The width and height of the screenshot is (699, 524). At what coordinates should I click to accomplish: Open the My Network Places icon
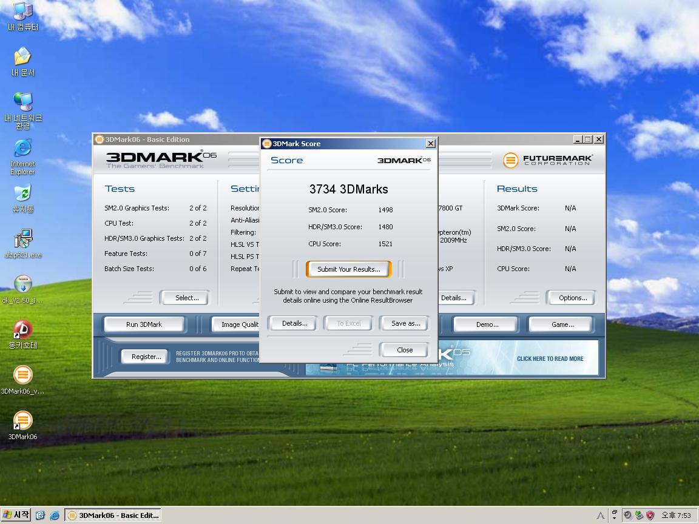(22, 102)
